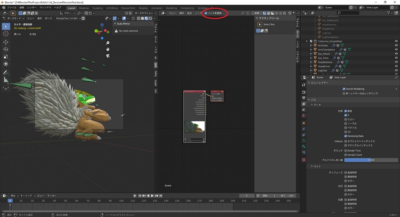Open the ポーズモード mode dropdown
Image resolution: width=400 pixels, height=217 pixels.
tap(13, 18)
